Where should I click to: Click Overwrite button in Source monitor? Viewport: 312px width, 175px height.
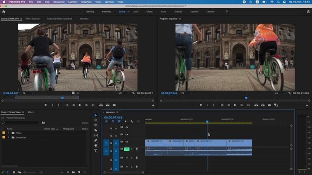pyautogui.click(x=108, y=105)
